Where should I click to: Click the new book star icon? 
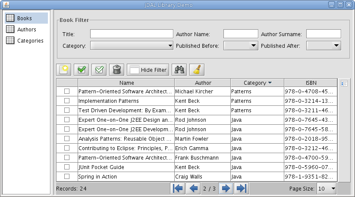point(63,70)
